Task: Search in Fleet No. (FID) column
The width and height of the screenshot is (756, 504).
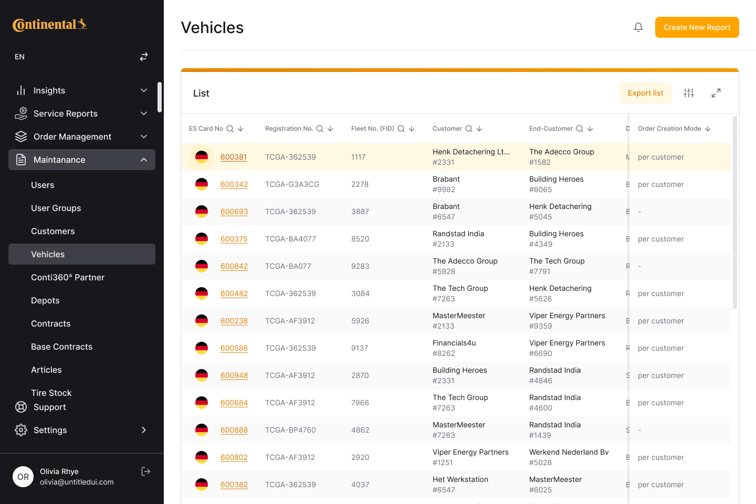Action: tap(401, 129)
